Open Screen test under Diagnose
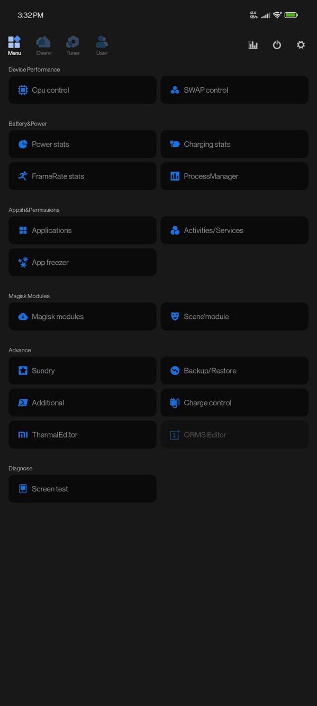The height and width of the screenshot is (706, 317). click(82, 489)
